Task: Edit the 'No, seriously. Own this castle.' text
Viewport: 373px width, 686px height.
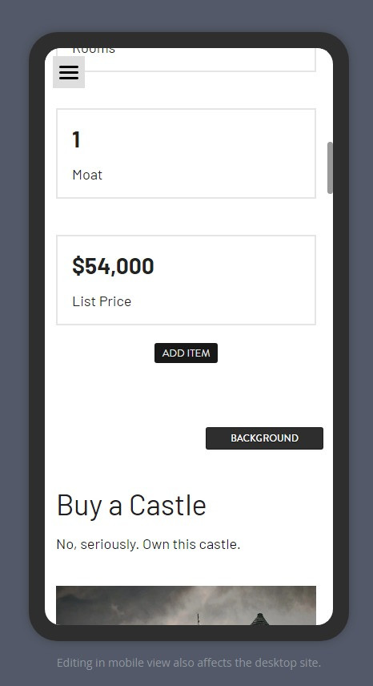Action: point(149,544)
